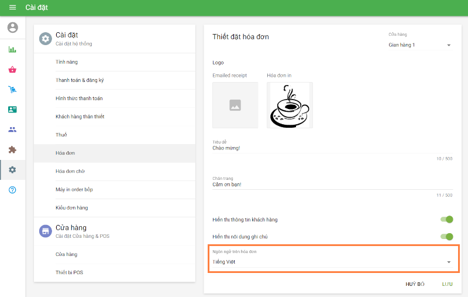Screen dimensions: 468x297
Task: Open the inventory trolley icon
Action: (x=12, y=90)
